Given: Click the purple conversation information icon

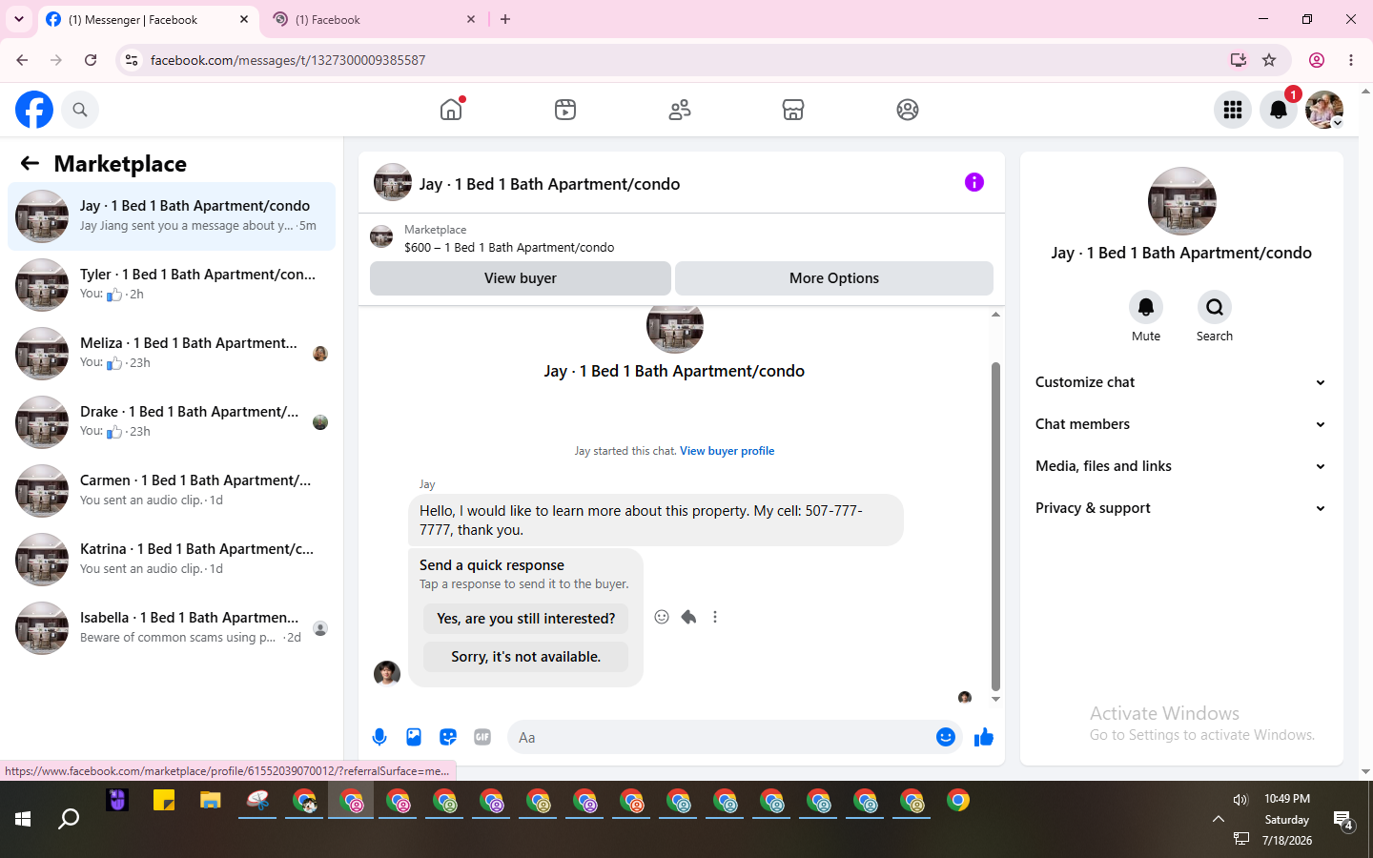Looking at the screenshot, I should tap(973, 182).
